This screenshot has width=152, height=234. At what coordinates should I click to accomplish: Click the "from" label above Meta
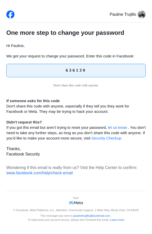76,198
